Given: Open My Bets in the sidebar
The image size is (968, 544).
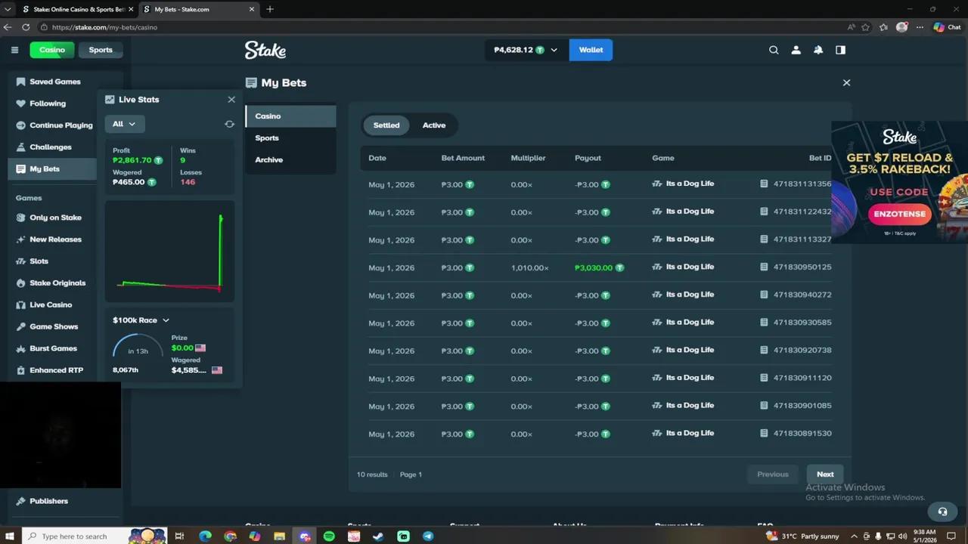Looking at the screenshot, I should pos(53,169).
